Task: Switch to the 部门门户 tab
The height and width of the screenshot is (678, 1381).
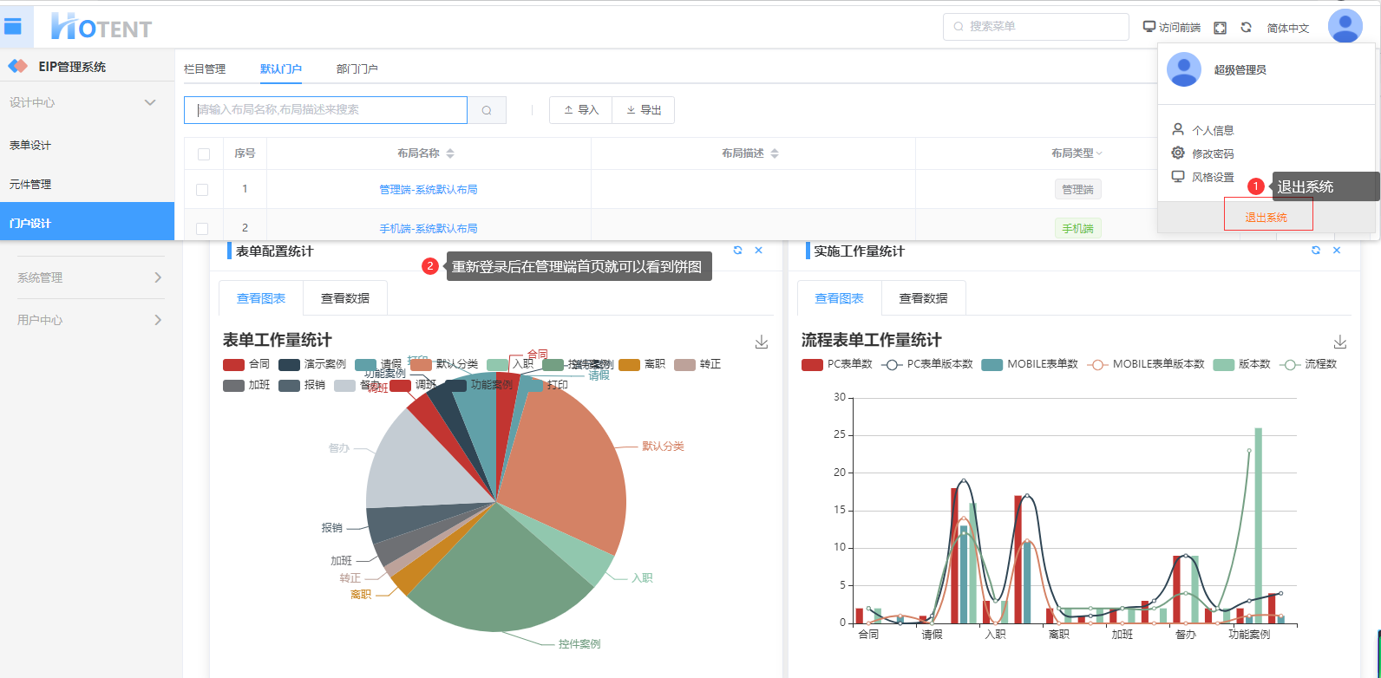Action: coord(357,69)
